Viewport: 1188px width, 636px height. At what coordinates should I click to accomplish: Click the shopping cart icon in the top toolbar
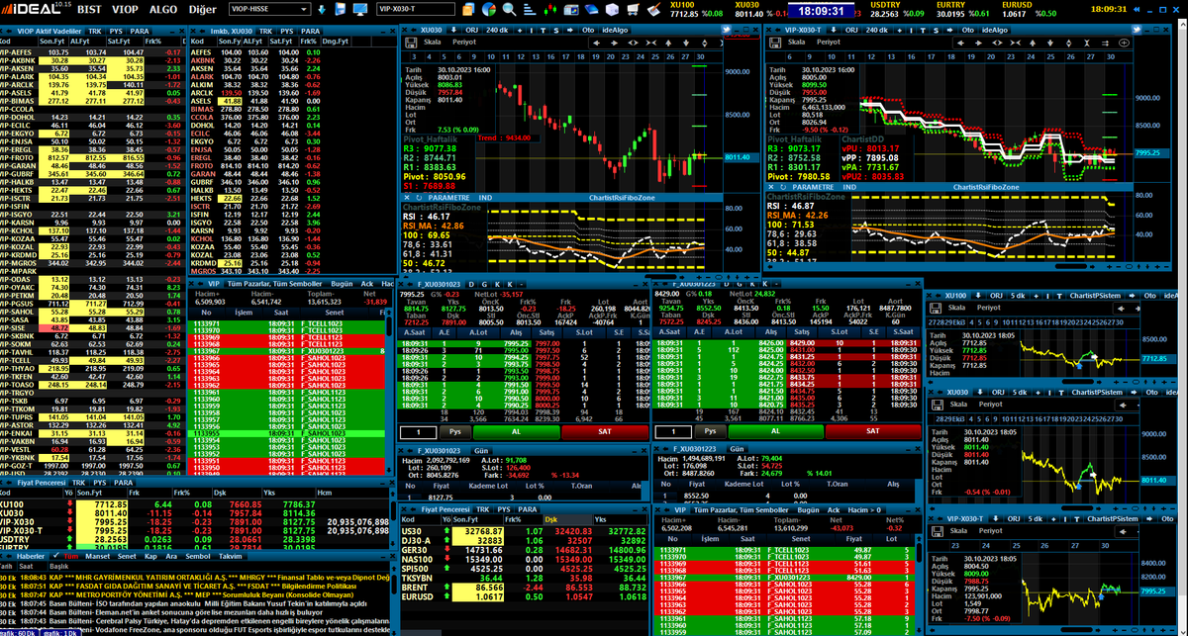[633, 10]
